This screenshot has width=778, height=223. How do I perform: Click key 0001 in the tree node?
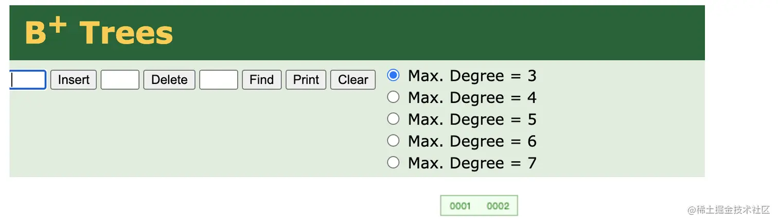(x=460, y=206)
